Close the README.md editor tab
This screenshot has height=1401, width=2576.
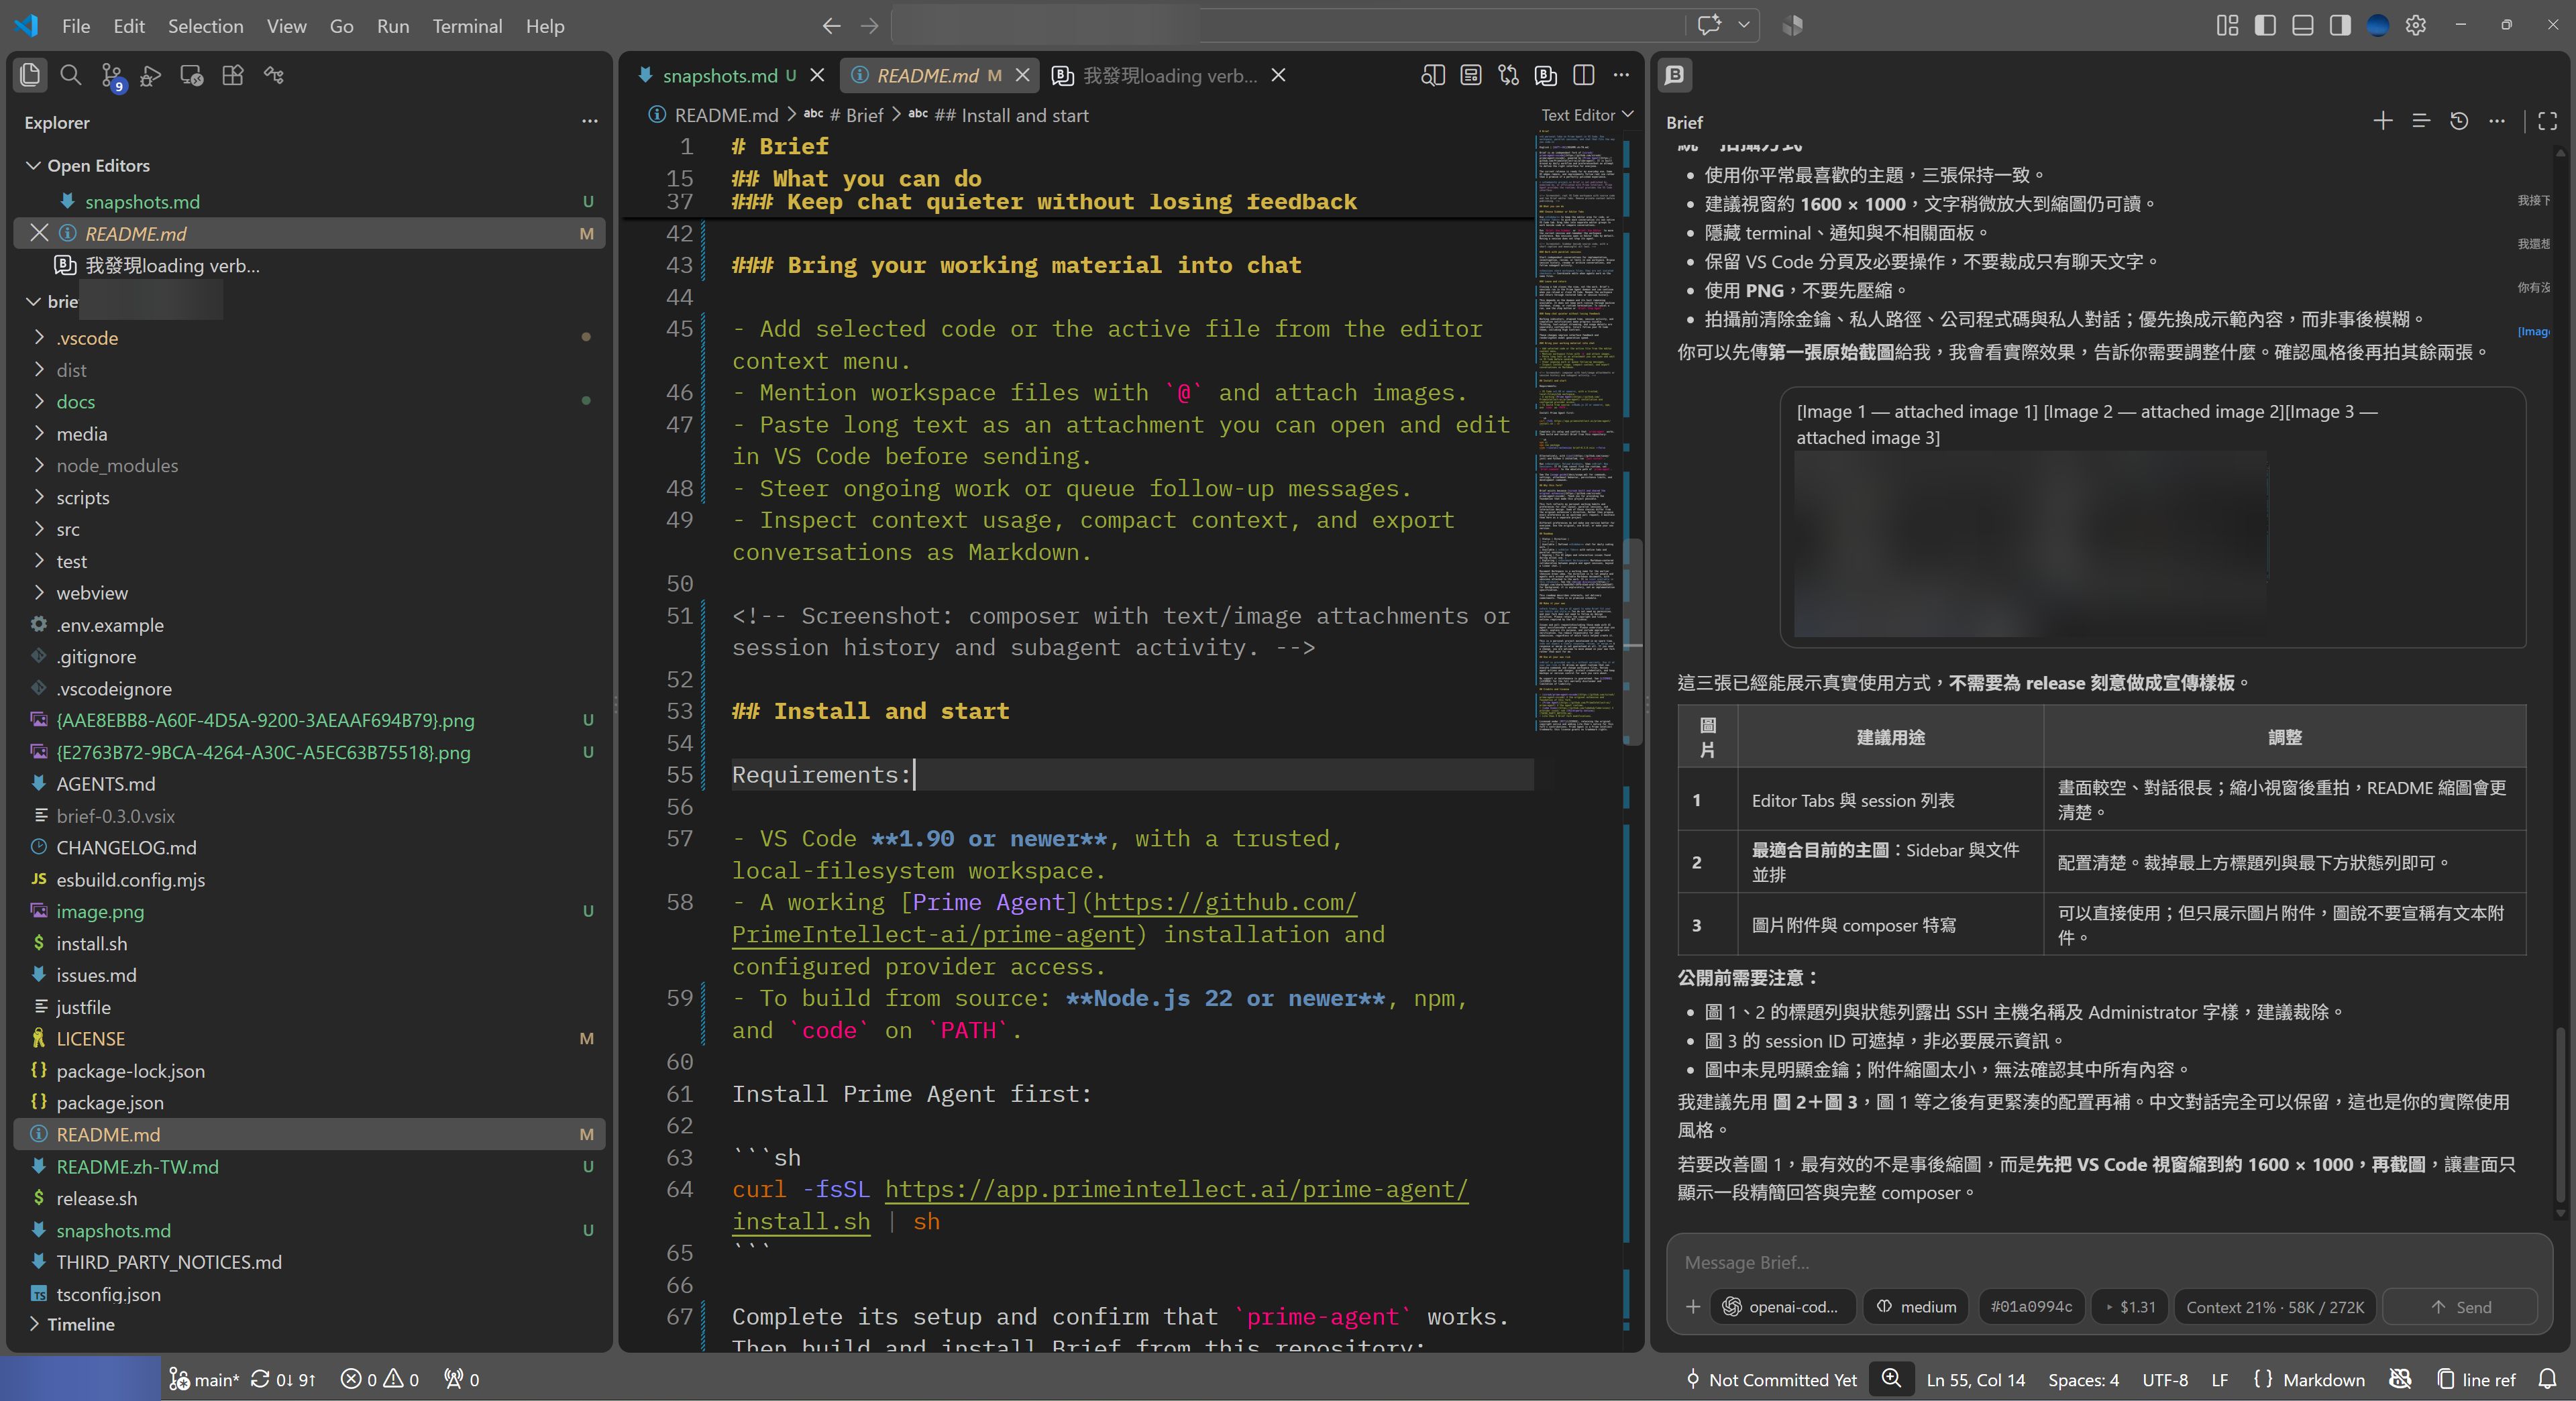[x=1022, y=75]
